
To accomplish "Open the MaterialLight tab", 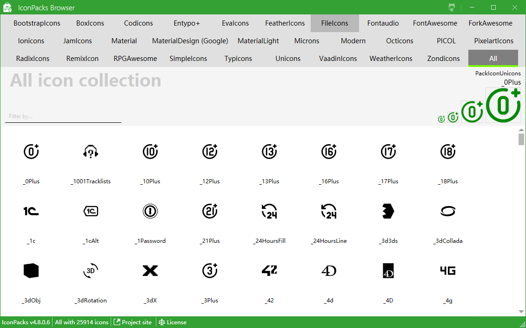I will click(x=258, y=41).
